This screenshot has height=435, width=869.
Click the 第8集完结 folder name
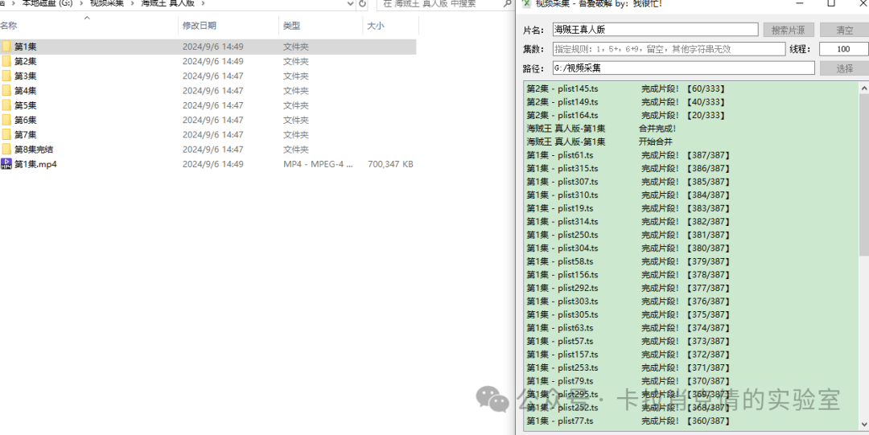coord(34,149)
